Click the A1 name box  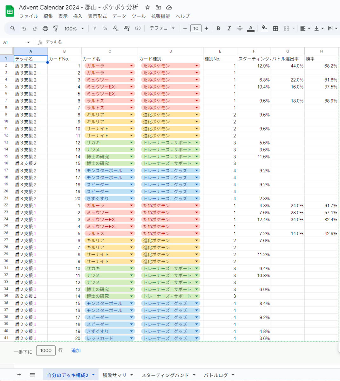[17, 42]
